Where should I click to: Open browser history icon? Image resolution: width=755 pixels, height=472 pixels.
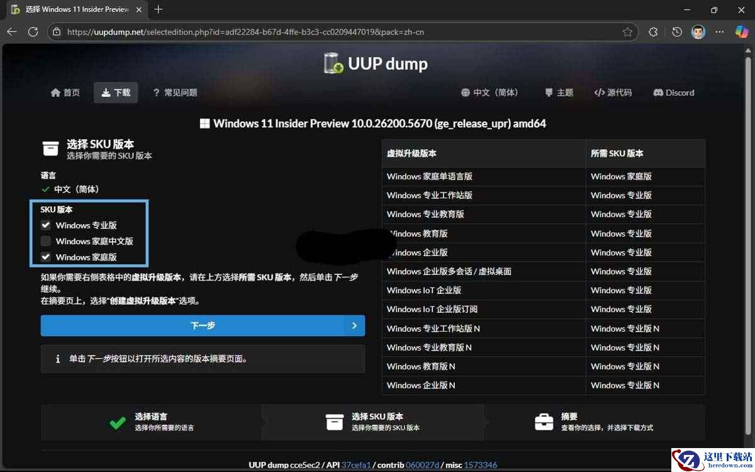click(677, 31)
